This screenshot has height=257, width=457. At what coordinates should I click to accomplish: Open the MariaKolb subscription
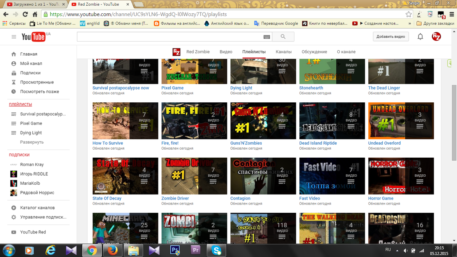[29, 183]
